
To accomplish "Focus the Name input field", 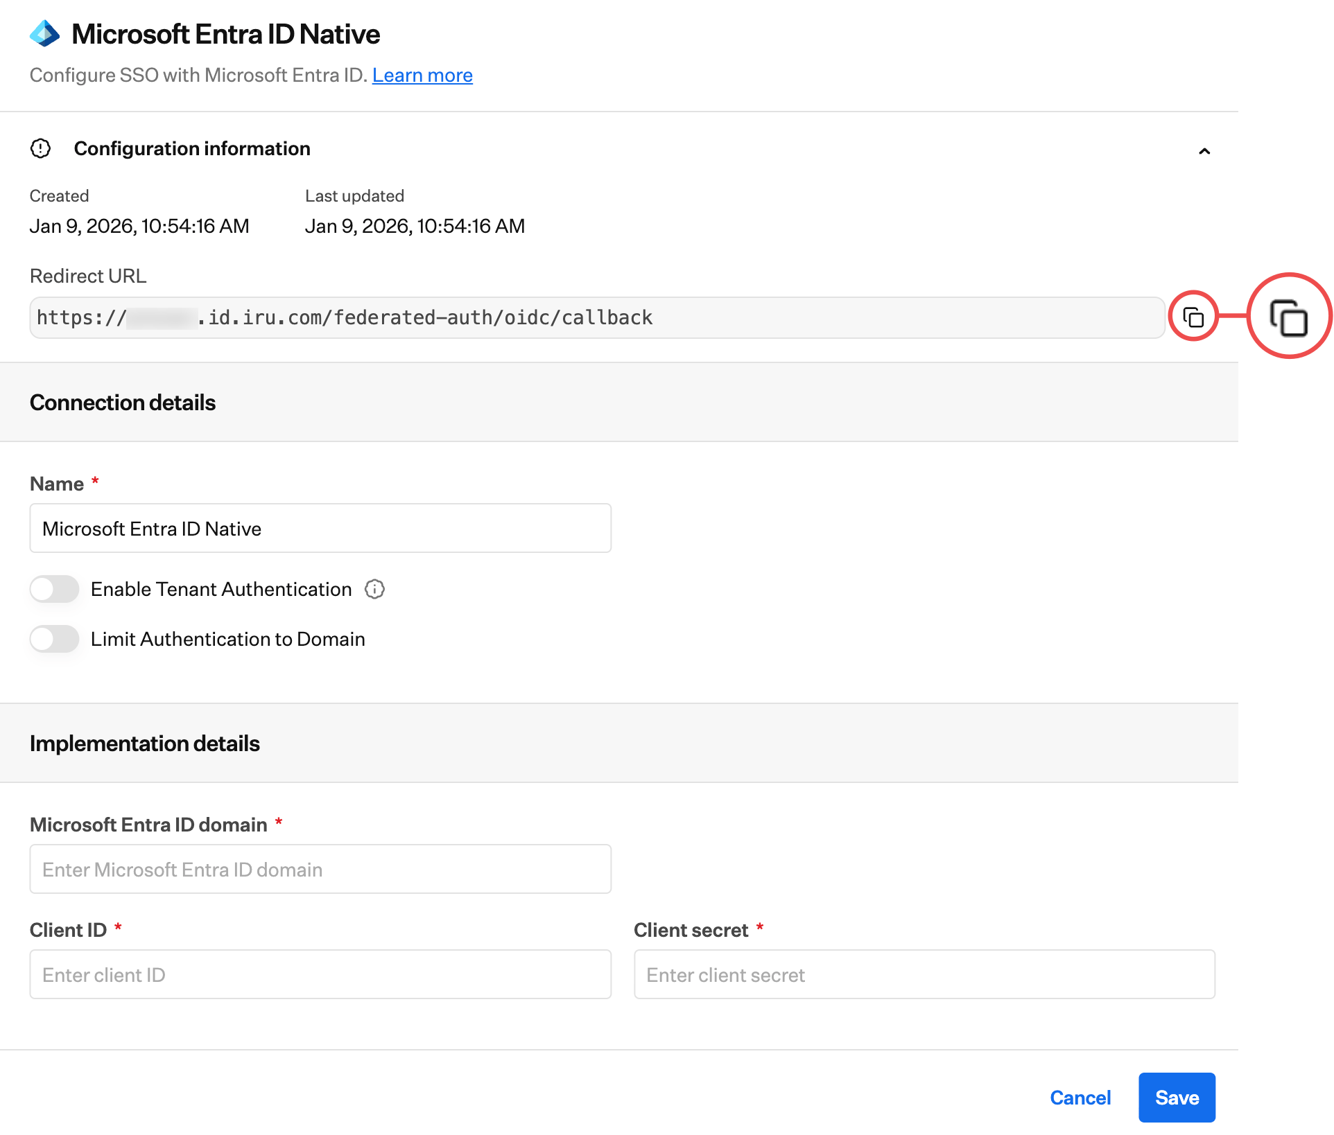I will pos(320,528).
